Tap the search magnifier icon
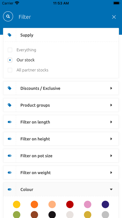122x218 pixels. (x=8, y=16)
